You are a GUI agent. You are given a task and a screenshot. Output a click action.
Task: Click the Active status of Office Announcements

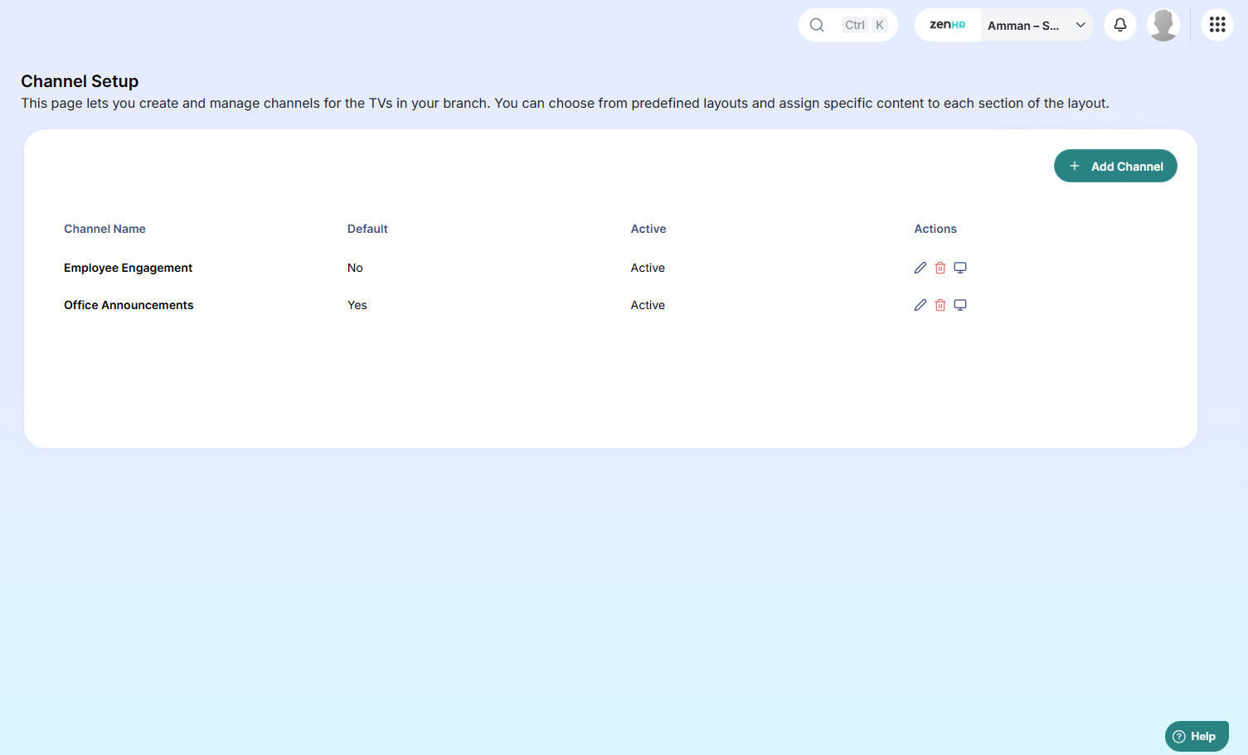[648, 305]
